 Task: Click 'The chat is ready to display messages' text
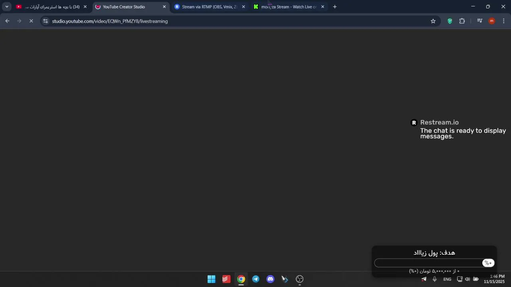tap(463, 134)
